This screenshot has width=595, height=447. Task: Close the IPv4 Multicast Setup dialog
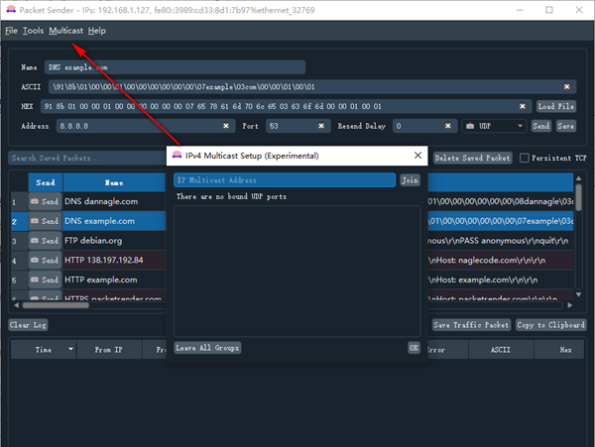pyautogui.click(x=417, y=156)
